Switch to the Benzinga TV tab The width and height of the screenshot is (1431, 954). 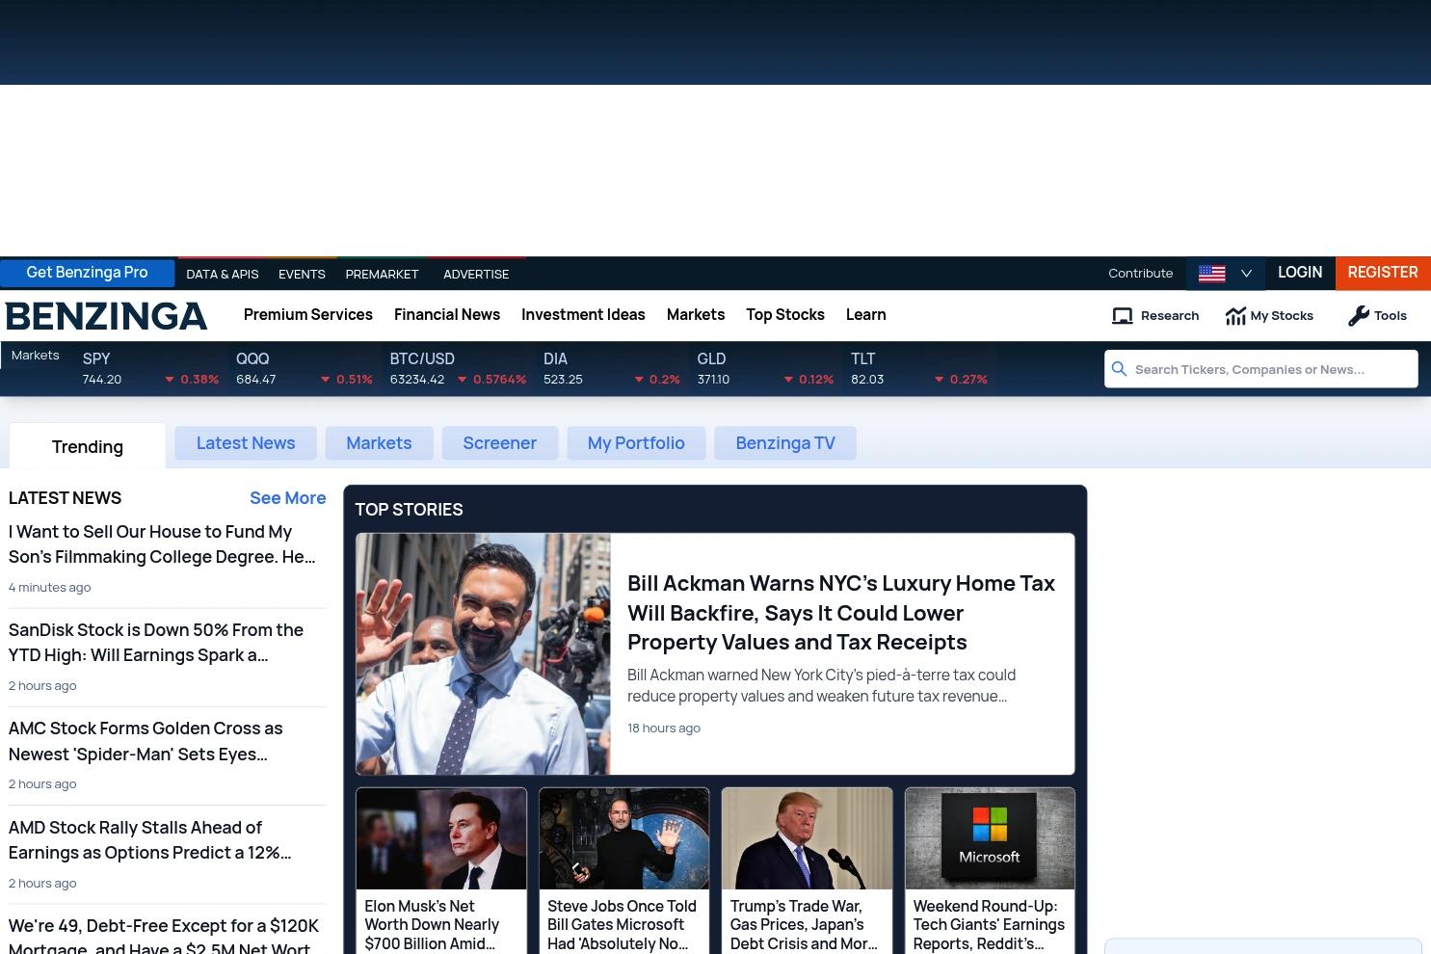[x=785, y=443]
